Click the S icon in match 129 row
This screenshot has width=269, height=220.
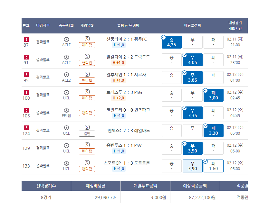click(87, 145)
